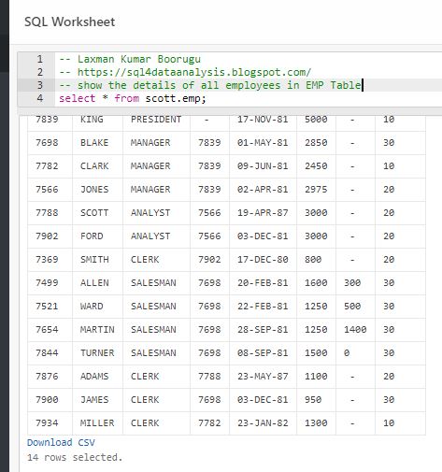Click manager number 7782 in MILLER row
Image resolution: width=442 pixels, height=472 pixels.
tap(209, 423)
